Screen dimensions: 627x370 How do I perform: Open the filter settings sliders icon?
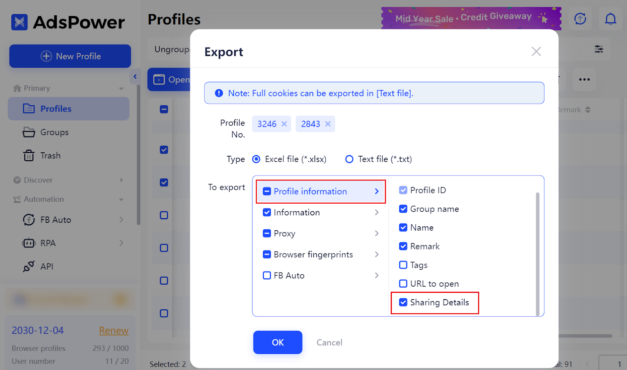tap(599, 49)
